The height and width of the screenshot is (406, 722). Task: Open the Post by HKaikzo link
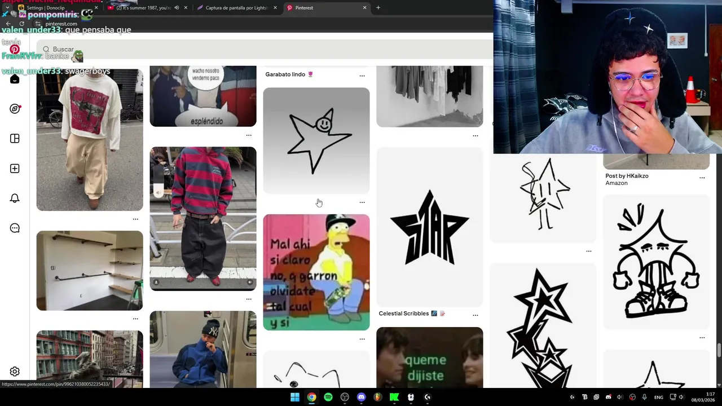(x=627, y=176)
